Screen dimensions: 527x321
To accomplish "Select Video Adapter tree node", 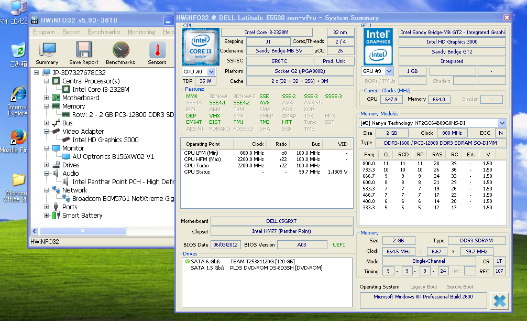I will tap(83, 132).
